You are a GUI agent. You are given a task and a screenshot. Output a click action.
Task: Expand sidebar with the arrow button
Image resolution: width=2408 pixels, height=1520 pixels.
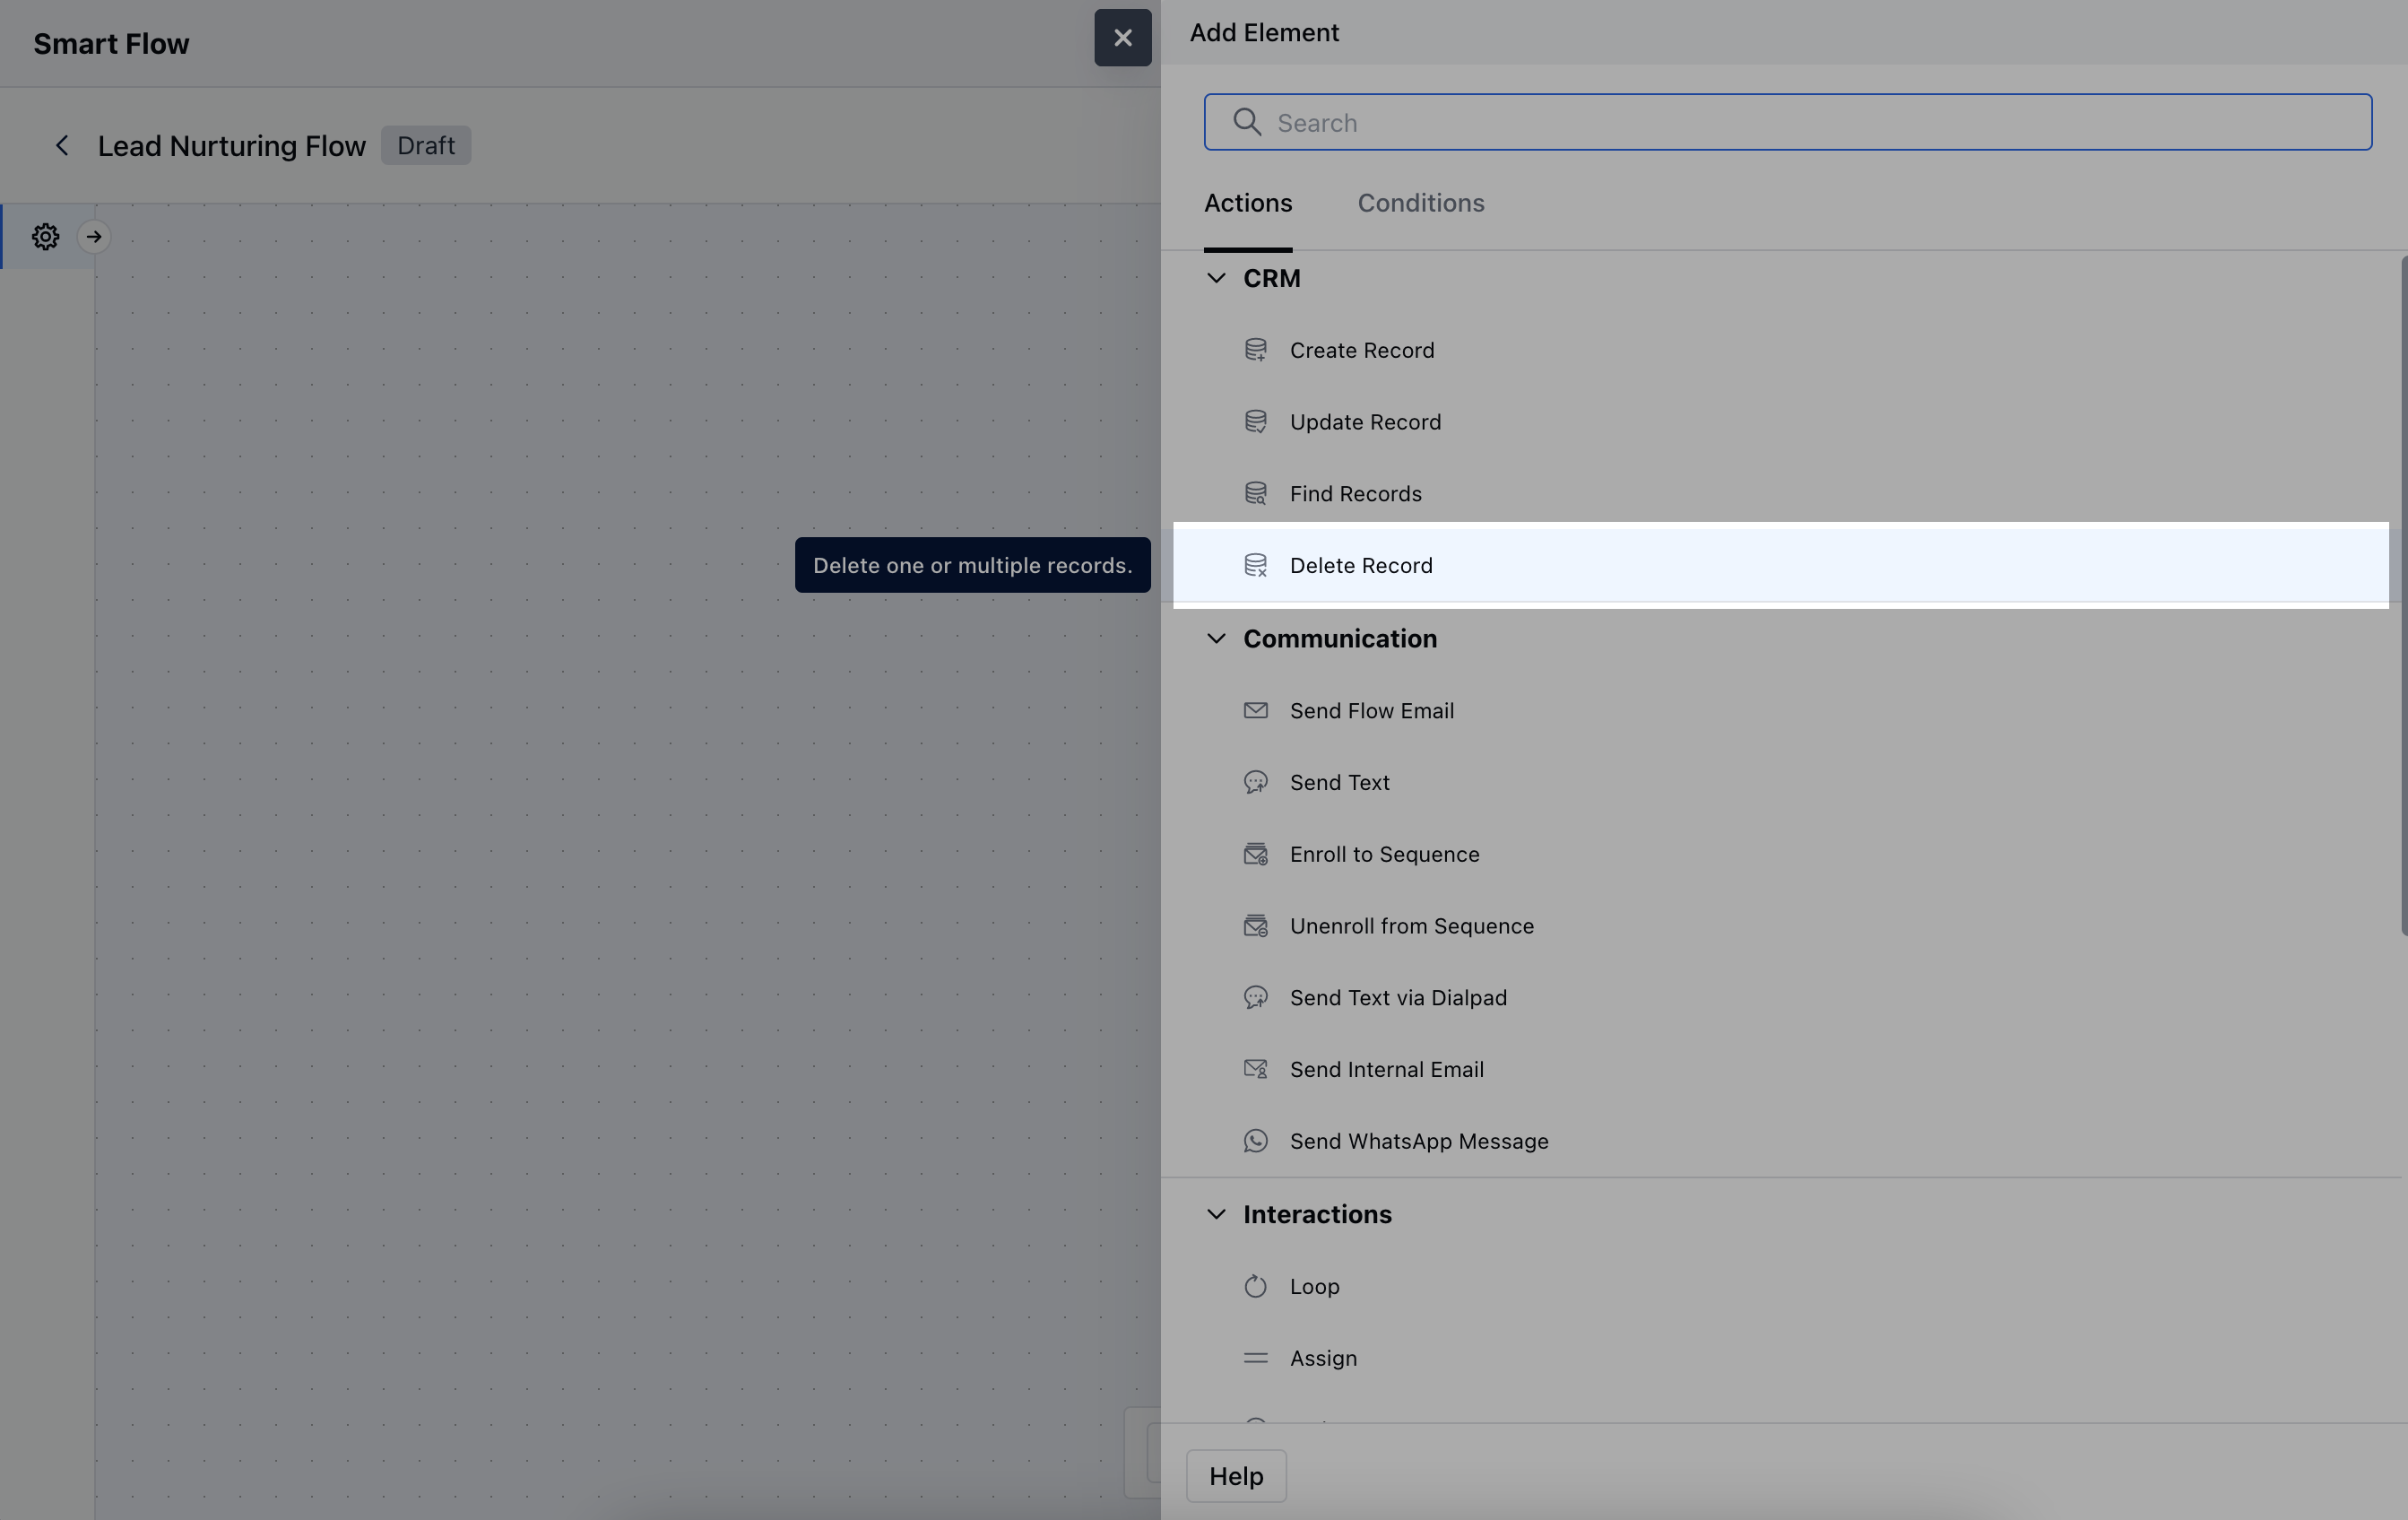point(94,237)
